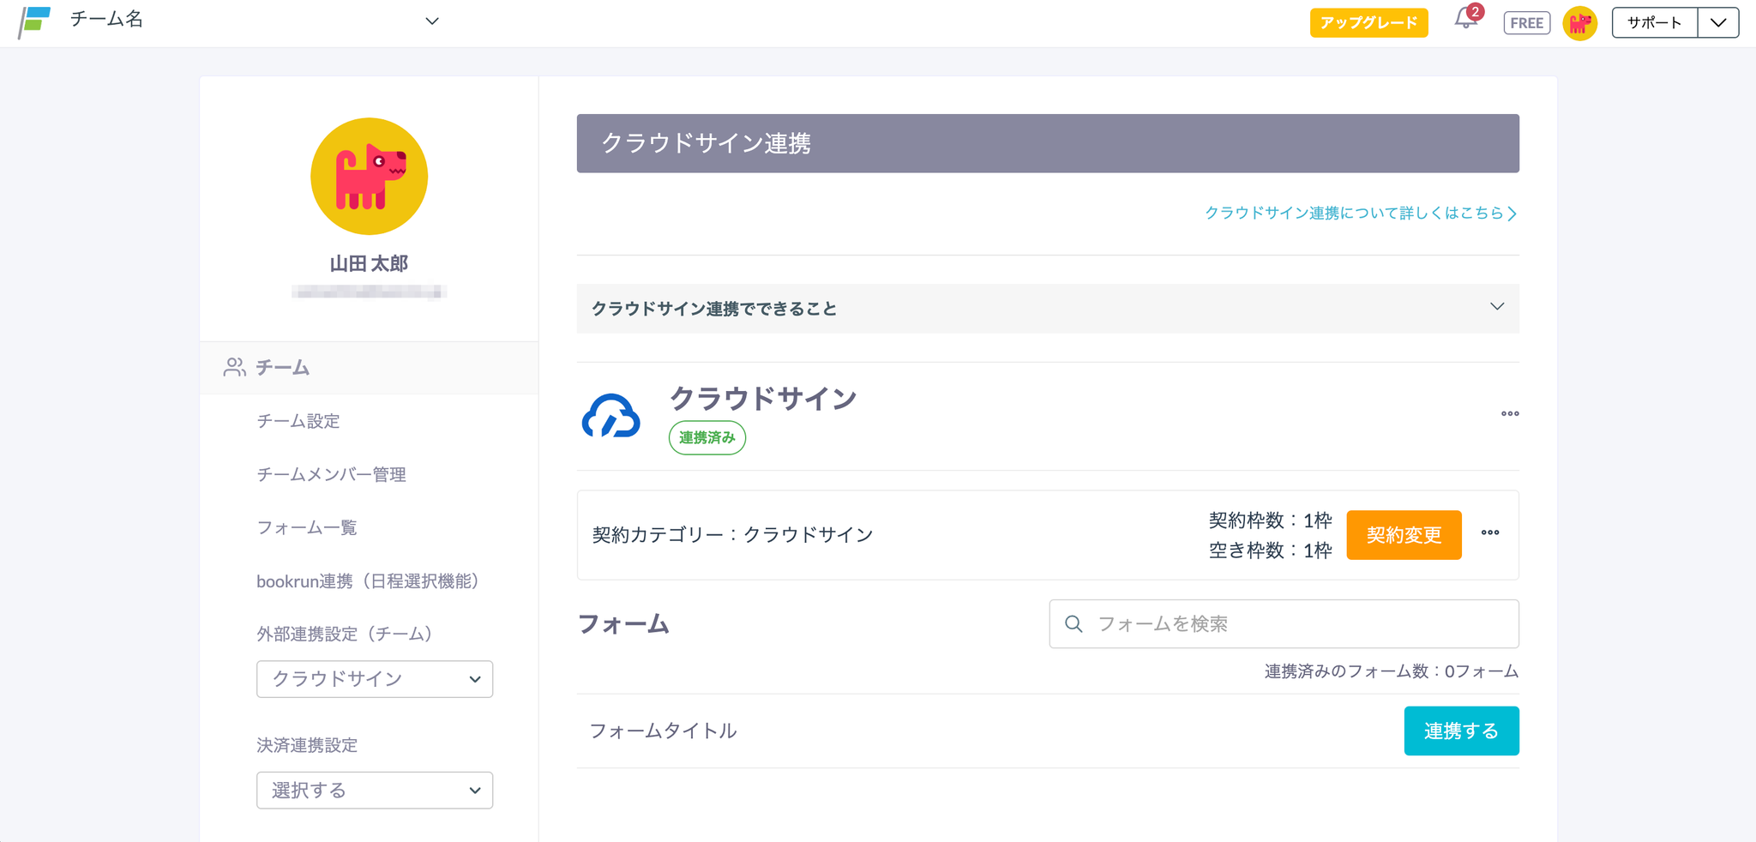Open the notifications bell
1756x842 pixels.
(x=1465, y=20)
